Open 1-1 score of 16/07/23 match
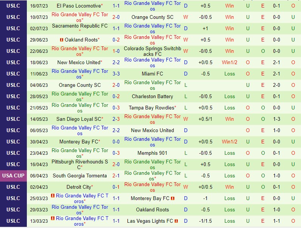 pos(116,6)
